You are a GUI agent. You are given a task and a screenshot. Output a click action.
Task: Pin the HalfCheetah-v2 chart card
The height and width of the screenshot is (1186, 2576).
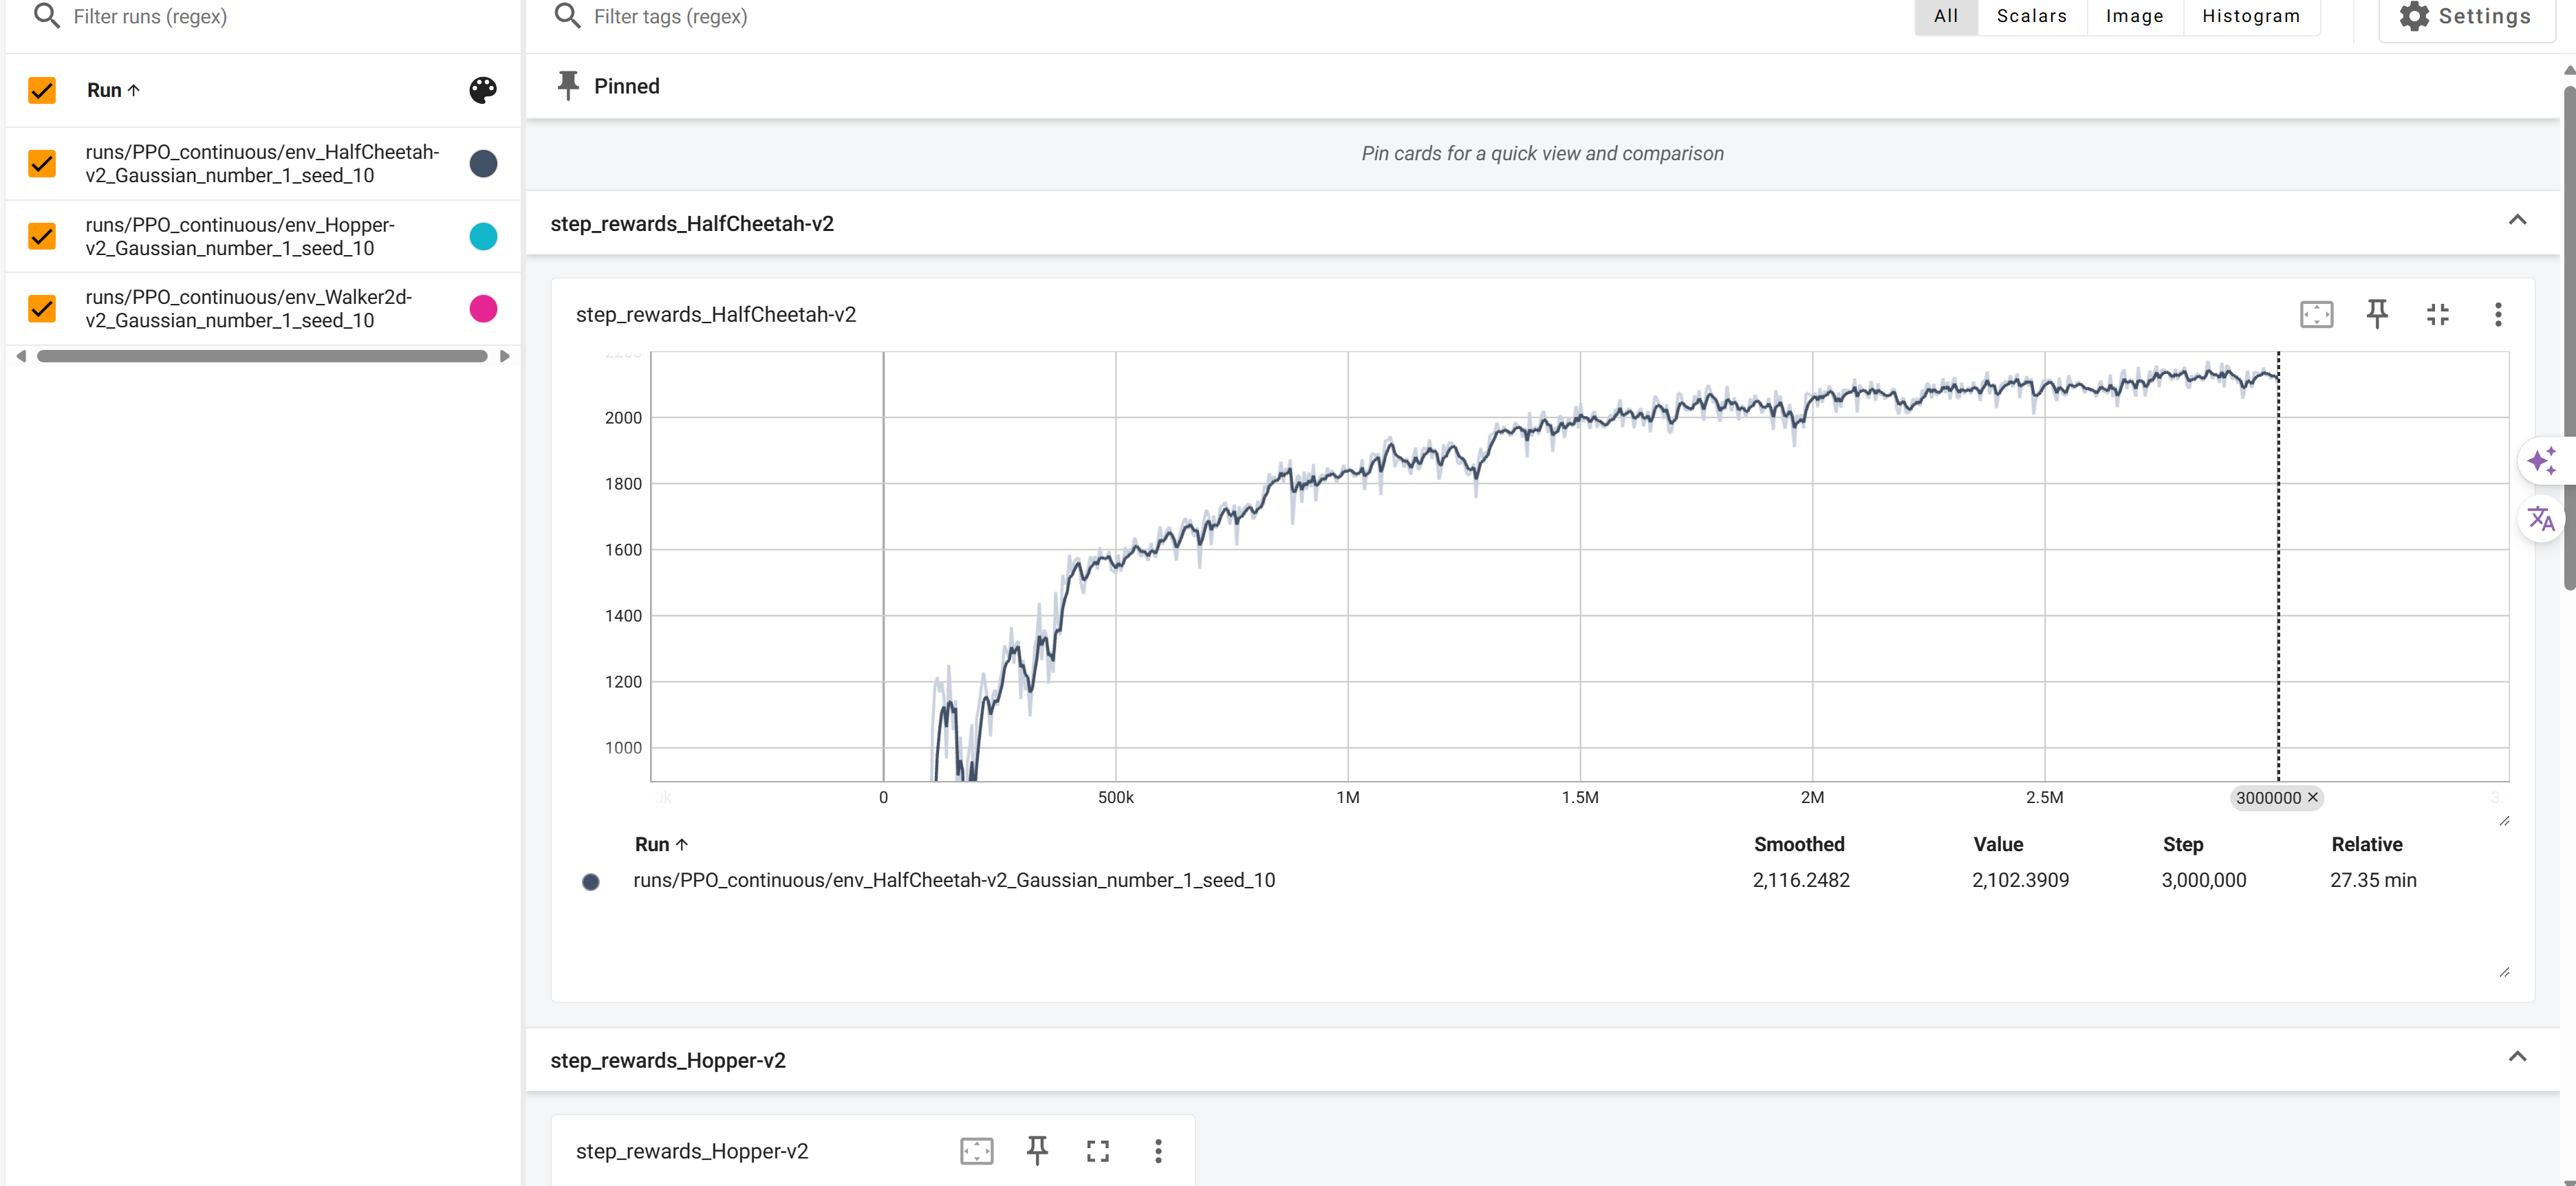click(x=2377, y=315)
